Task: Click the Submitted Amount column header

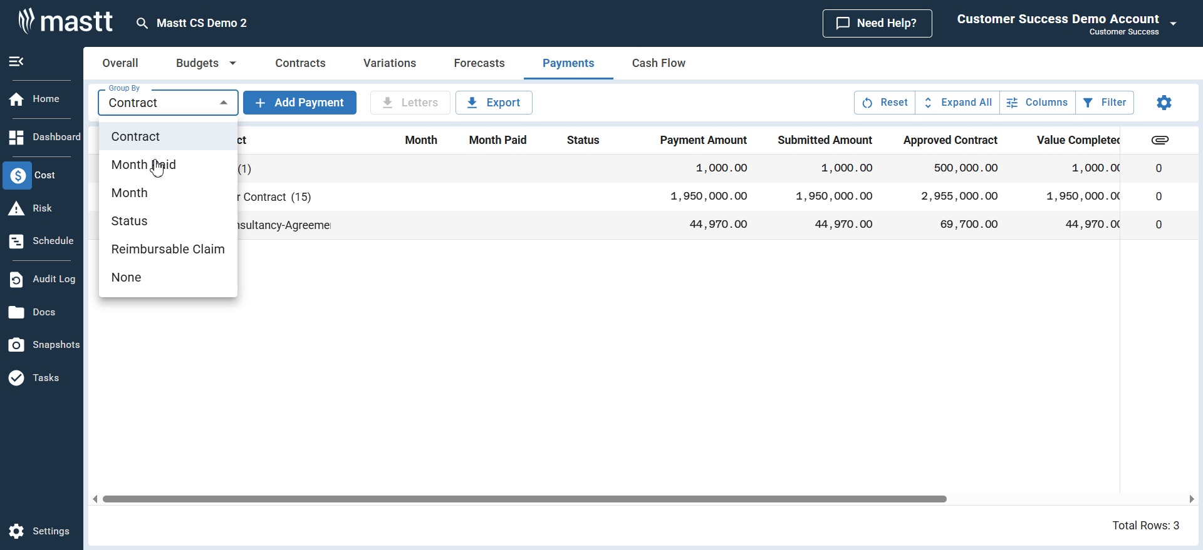Action: pyautogui.click(x=825, y=140)
